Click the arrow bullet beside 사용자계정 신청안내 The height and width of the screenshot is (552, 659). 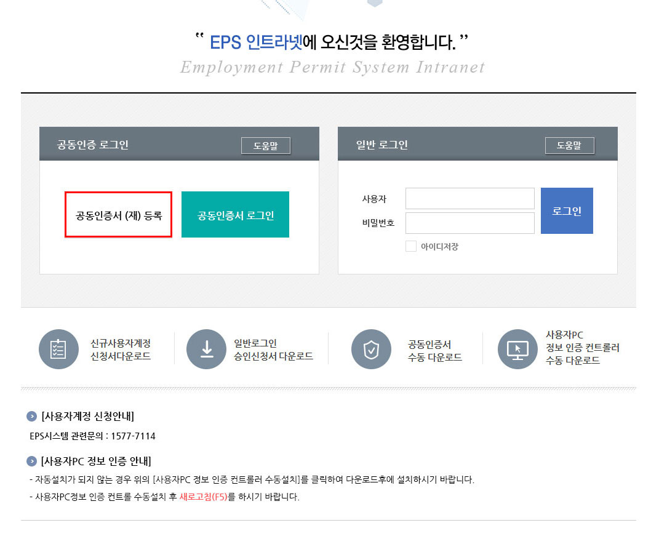31,417
